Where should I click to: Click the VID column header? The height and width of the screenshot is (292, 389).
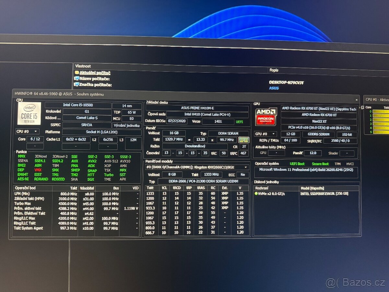[x=130, y=188]
